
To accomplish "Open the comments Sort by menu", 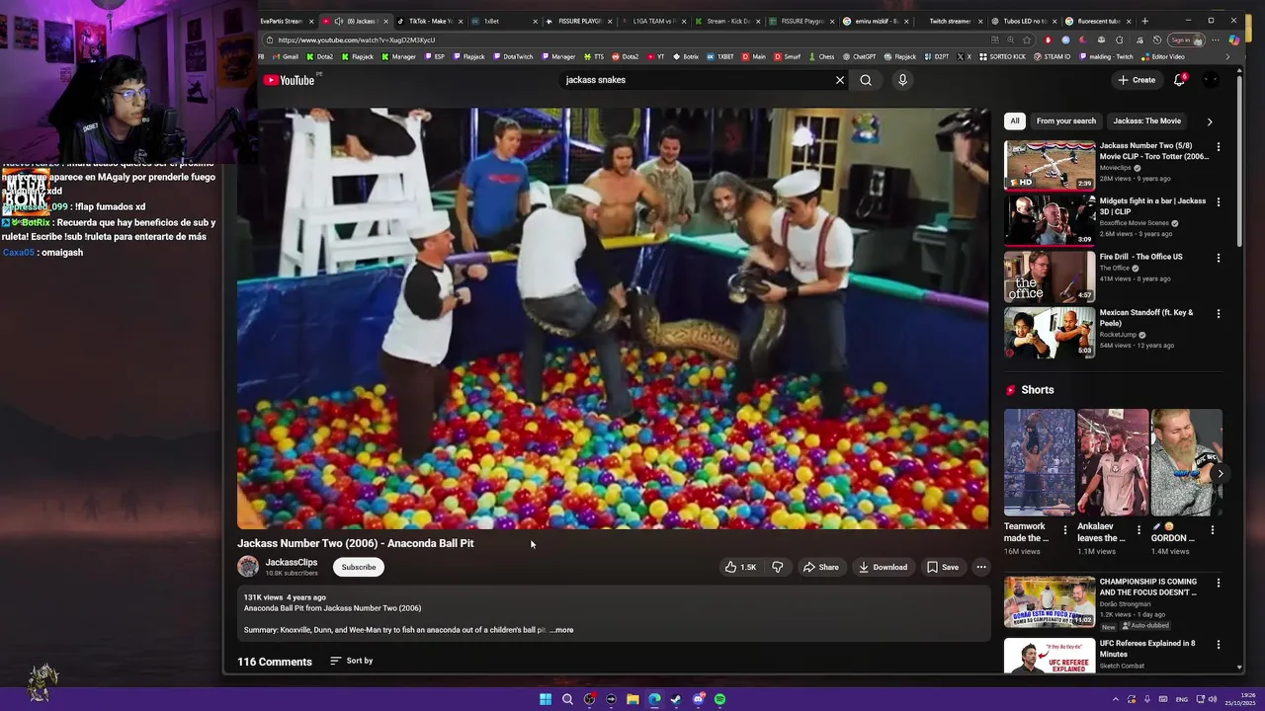I will pyautogui.click(x=352, y=661).
